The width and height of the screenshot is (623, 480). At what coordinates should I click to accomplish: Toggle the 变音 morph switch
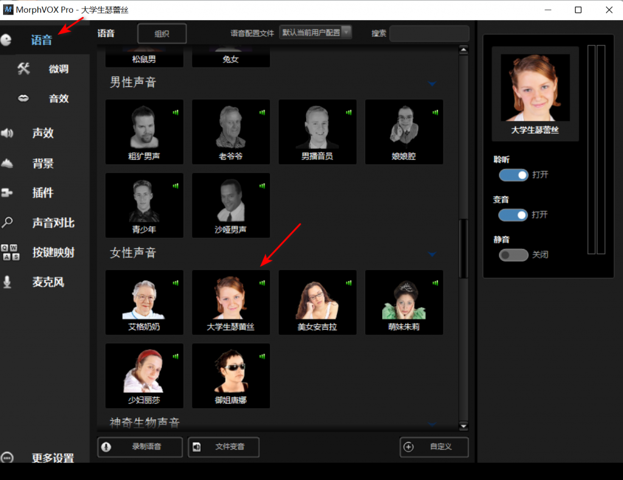click(x=513, y=215)
